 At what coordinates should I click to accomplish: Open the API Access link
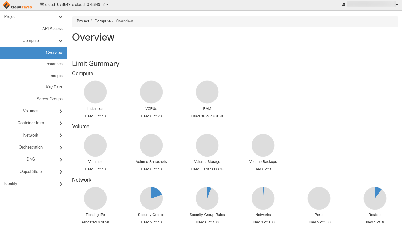(x=53, y=29)
